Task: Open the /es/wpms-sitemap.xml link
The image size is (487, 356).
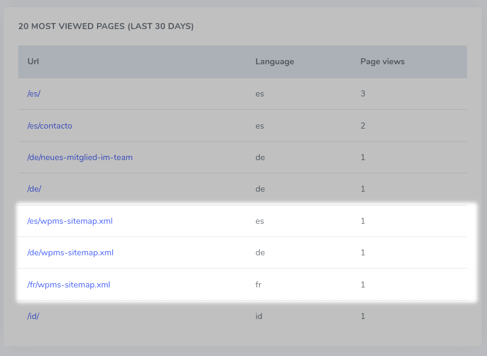Action: [x=70, y=221]
